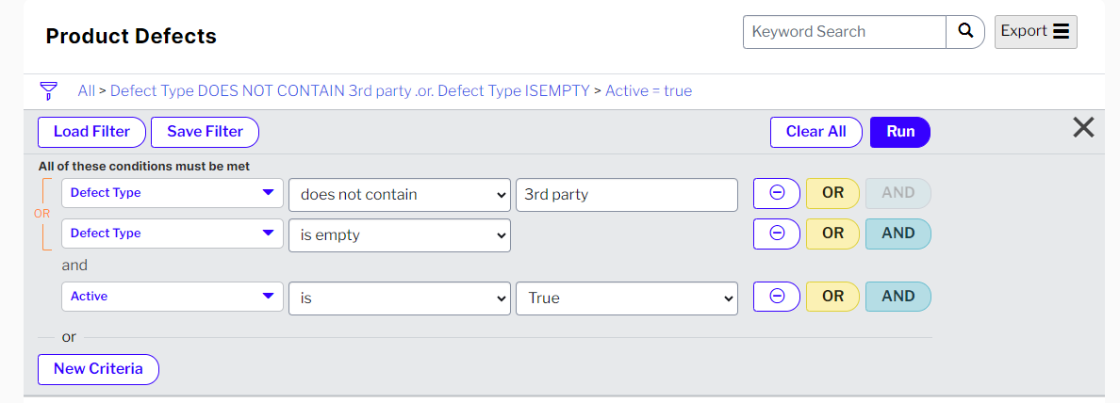The height and width of the screenshot is (403, 1120).
Task: Close the filter panel with X
Action: (x=1083, y=128)
